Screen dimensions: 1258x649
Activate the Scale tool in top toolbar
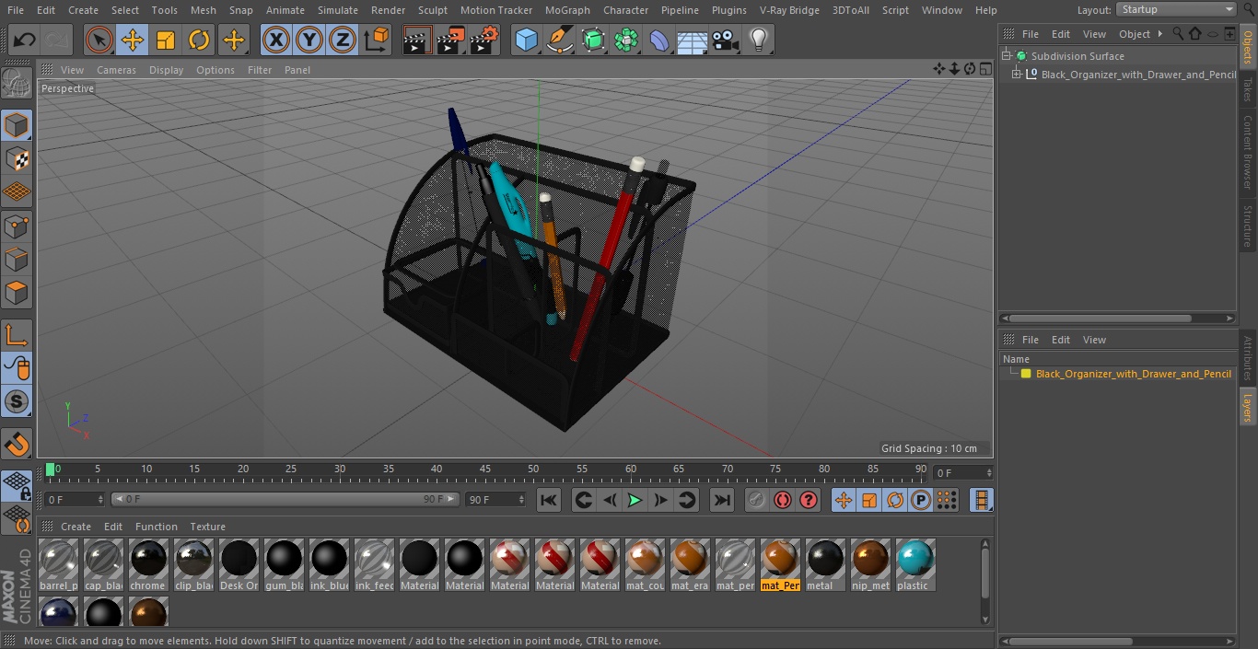[x=166, y=40]
